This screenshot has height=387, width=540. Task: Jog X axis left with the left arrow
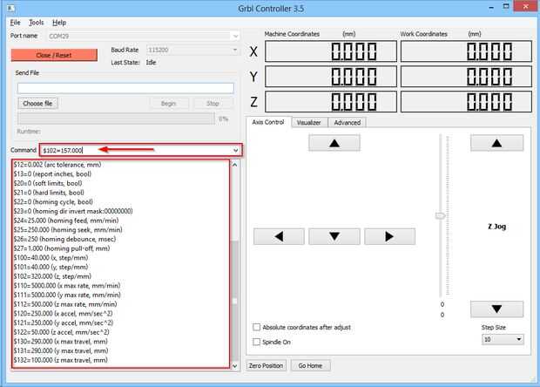pyautogui.click(x=279, y=236)
